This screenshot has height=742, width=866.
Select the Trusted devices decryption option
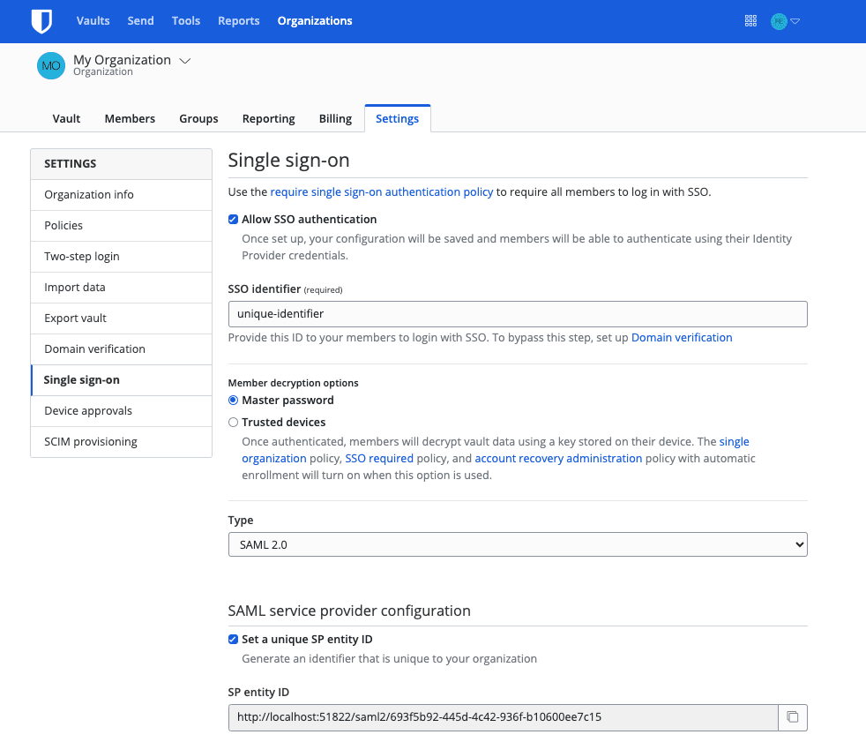coord(233,422)
